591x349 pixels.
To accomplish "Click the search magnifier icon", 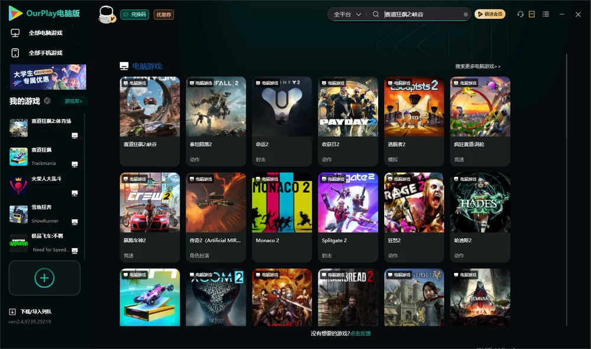I will tap(376, 14).
